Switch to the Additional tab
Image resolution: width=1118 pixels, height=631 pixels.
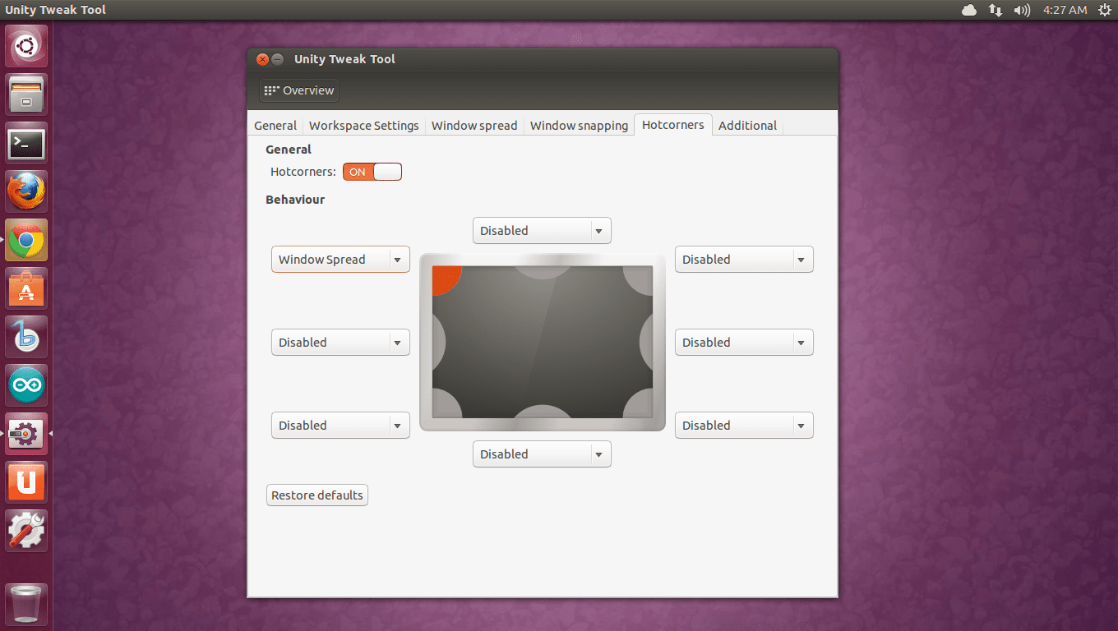(747, 126)
